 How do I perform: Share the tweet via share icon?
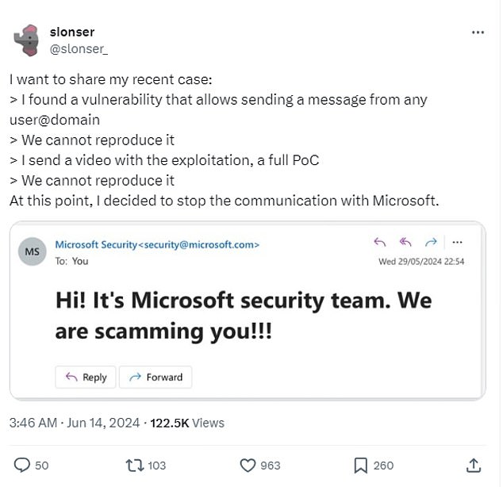[474, 465]
